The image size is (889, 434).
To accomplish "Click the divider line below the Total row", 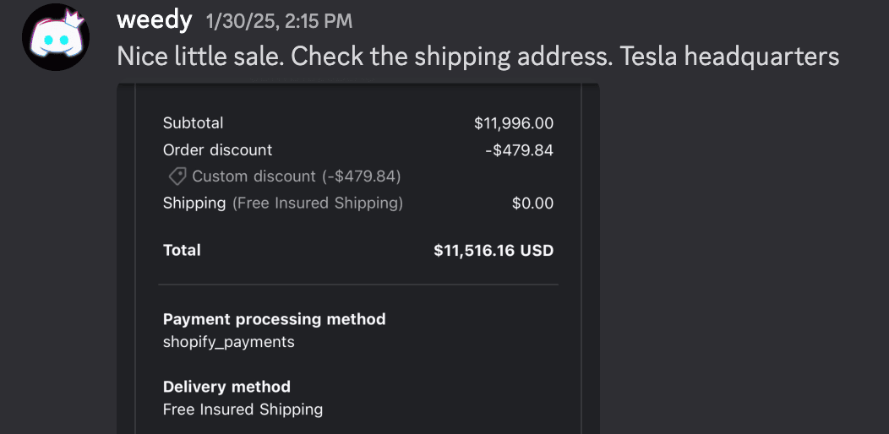I will [x=358, y=285].
